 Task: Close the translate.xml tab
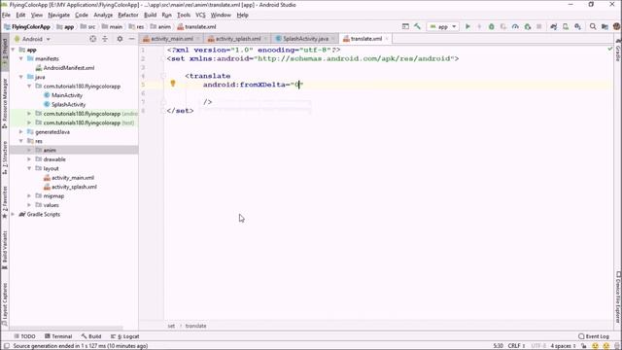pyautogui.click(x=387, y=39)
